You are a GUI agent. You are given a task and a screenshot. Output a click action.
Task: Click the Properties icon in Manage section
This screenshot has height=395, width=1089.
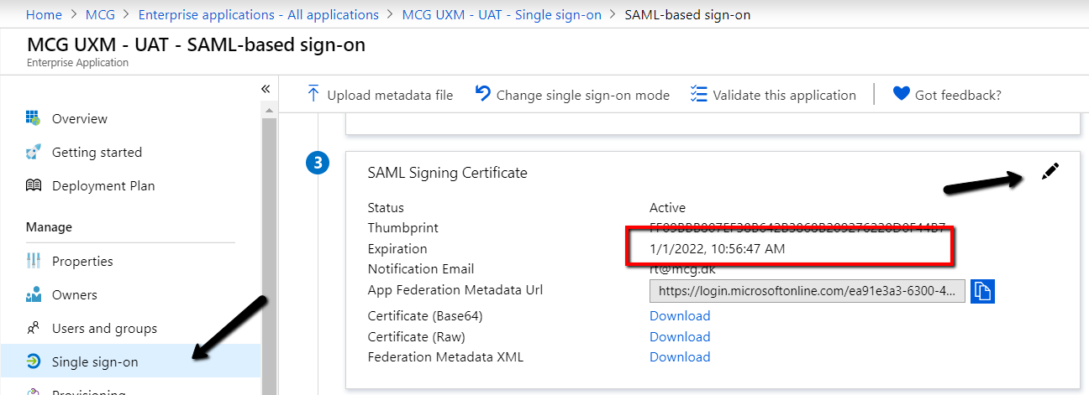[x=34, y=261]
